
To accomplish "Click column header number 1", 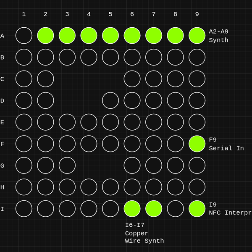I will (24, 14).
